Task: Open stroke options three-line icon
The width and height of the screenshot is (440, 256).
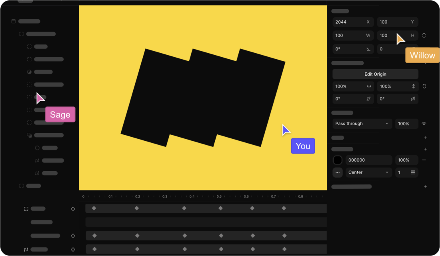Action: coord(413,172)
